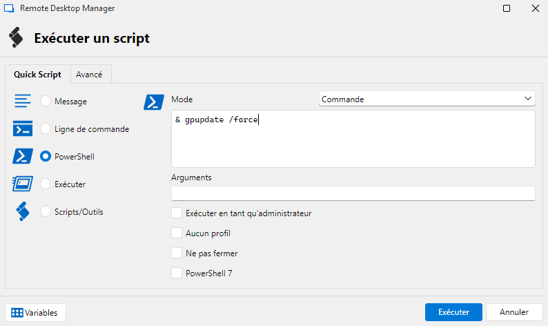The width and height of the screenshot is (548, 326).
Task: Maximize the Remote Desktop Manager window
Action: point(507,8)
